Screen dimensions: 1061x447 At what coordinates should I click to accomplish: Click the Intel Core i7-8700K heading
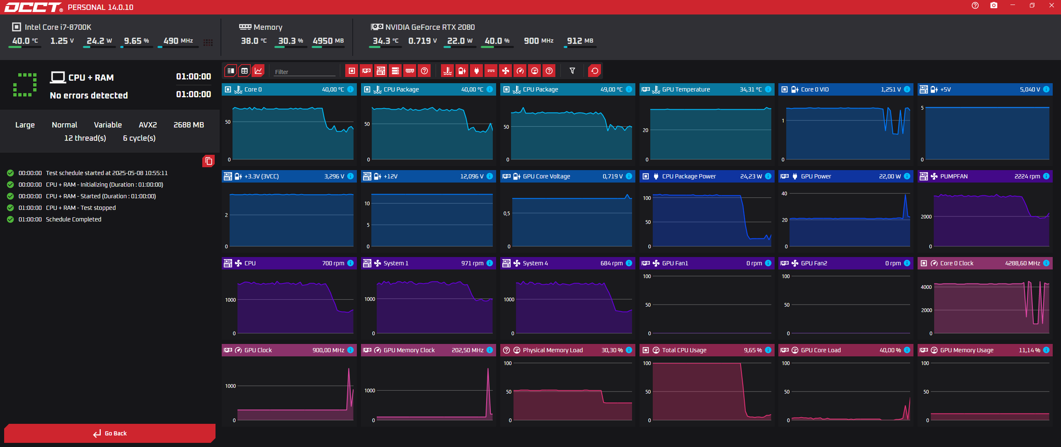click(58, 27)
